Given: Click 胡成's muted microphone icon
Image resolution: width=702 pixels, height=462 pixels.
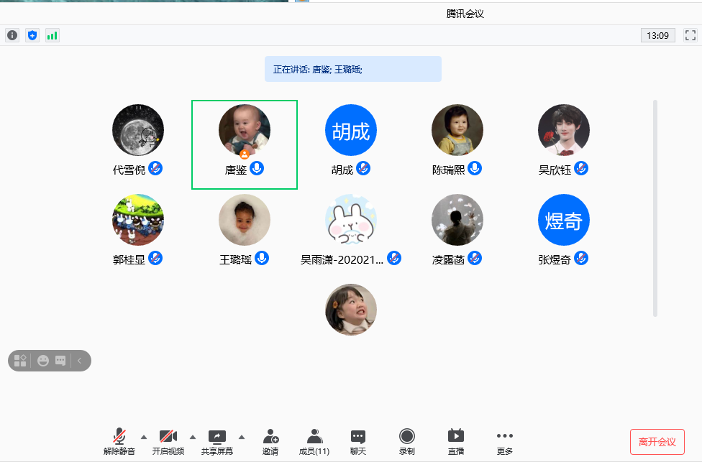Looking at the screenshot, I should click(x=363, y=169).
